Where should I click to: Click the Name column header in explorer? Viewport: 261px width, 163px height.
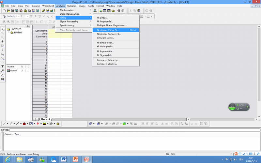(11, 67)
